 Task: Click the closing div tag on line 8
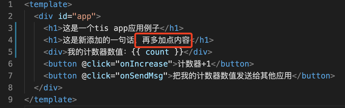coord(48,88)
